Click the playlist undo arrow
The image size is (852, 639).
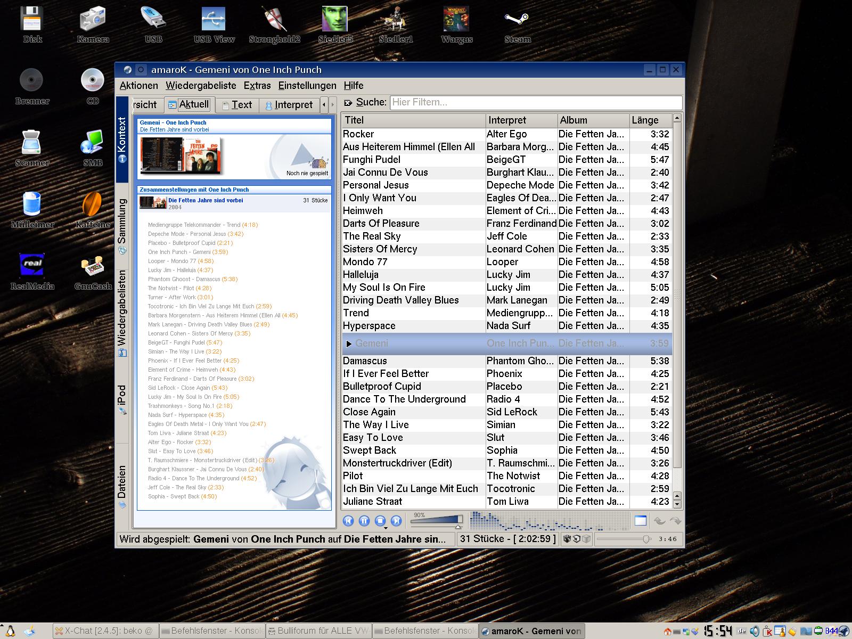[x=659, y=521]
